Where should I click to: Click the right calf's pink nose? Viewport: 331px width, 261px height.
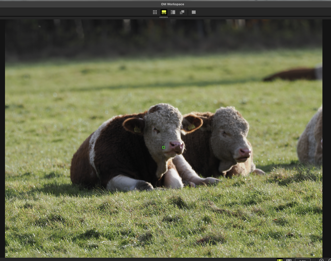click(245, 152)
